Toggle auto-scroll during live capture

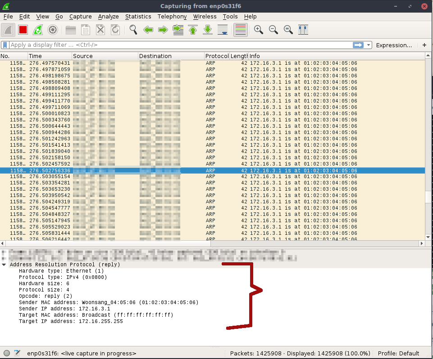(x=223, y=30)
